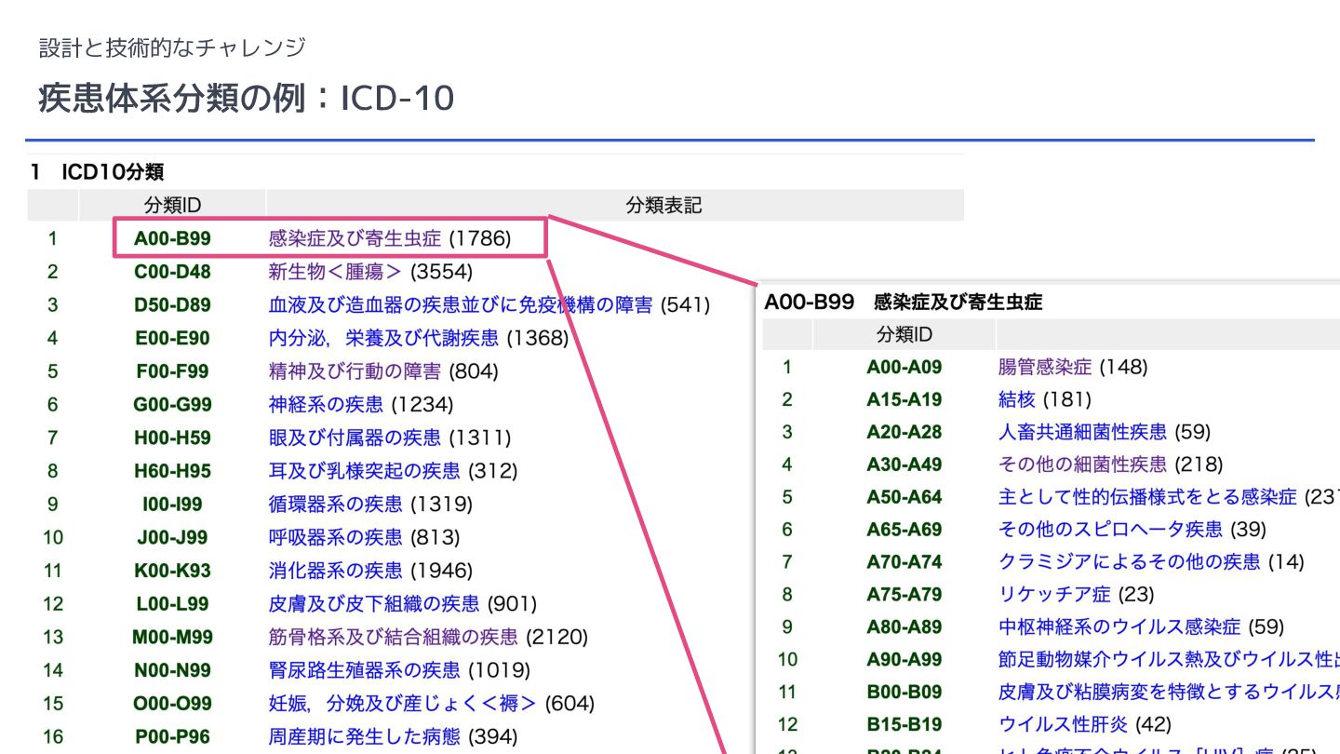1340x754 pixels.
Task: Select sub-classification ID A15-A19
Action: [904, 399]
